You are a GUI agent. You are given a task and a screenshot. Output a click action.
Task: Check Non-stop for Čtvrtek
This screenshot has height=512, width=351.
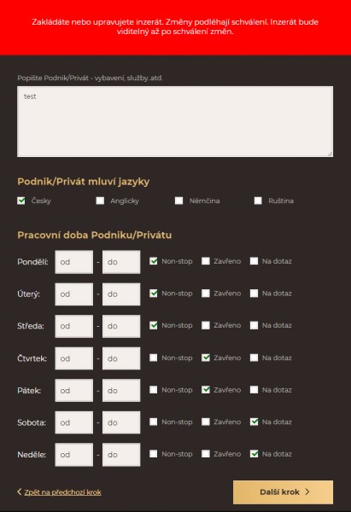(x=153, y=358)
